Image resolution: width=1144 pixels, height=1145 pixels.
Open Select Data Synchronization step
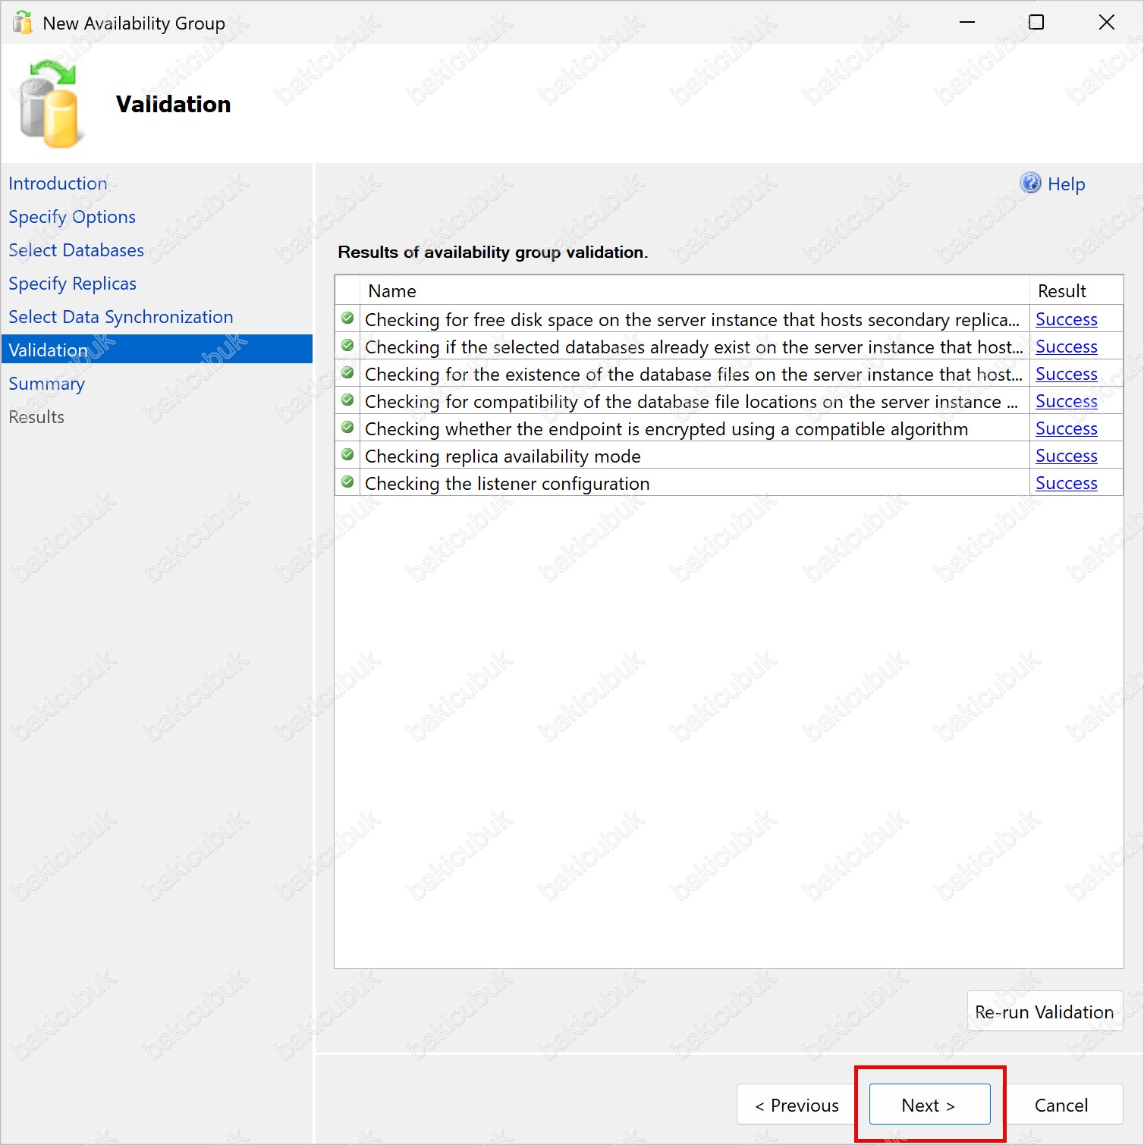coord(121,317)
